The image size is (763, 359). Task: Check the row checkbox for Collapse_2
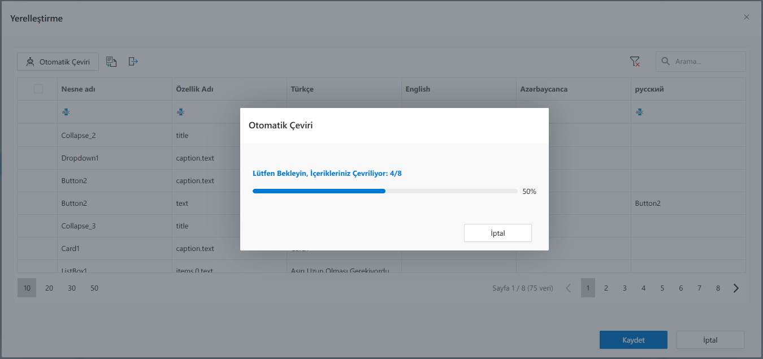pos(37,135)
